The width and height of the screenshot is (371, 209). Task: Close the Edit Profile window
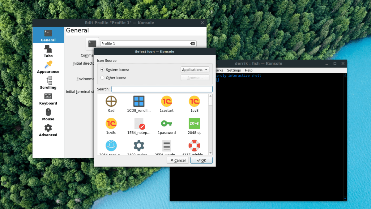(x=203, y=23)
